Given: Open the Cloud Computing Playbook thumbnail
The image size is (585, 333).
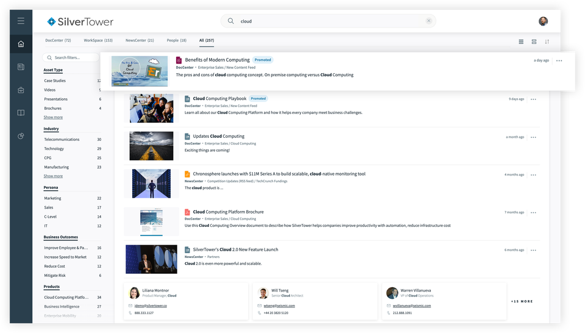Looking at the screenshot, I should pos(152,109).
